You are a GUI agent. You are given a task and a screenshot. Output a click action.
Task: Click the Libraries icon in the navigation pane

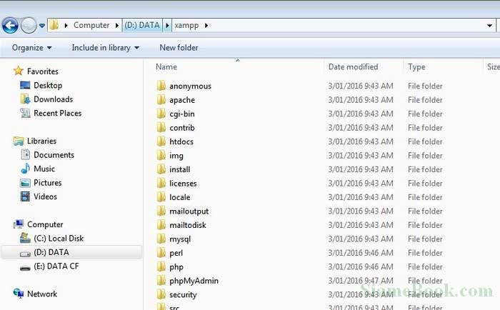pos(19,141)
